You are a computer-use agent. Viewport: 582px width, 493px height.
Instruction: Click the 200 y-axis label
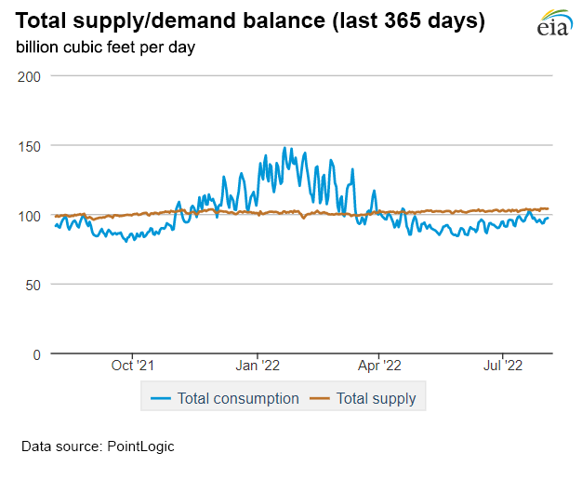(29, 77)
